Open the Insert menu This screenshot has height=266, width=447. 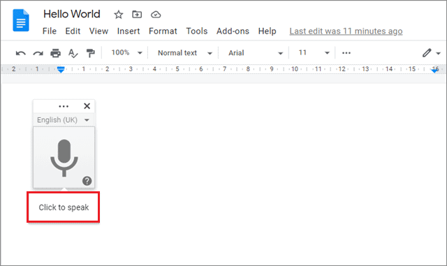pyautogui.click(x=129, y=31)
